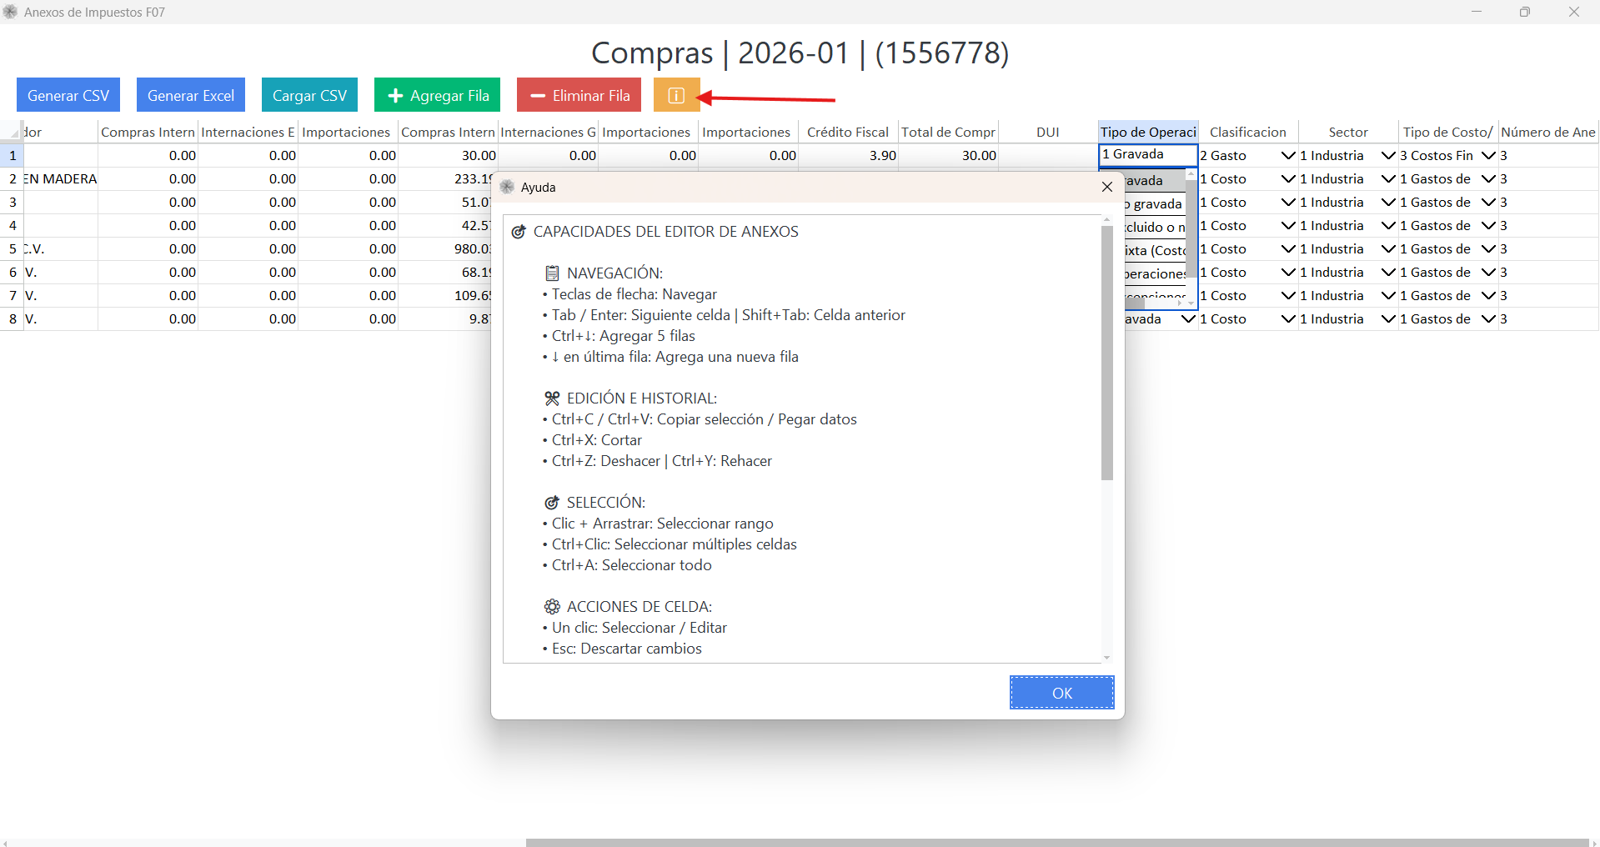Confirm the Ayuda dialog with OK
This screenshot has width=1600, height=847.
pyautogui.click(x=1061, y=693)
